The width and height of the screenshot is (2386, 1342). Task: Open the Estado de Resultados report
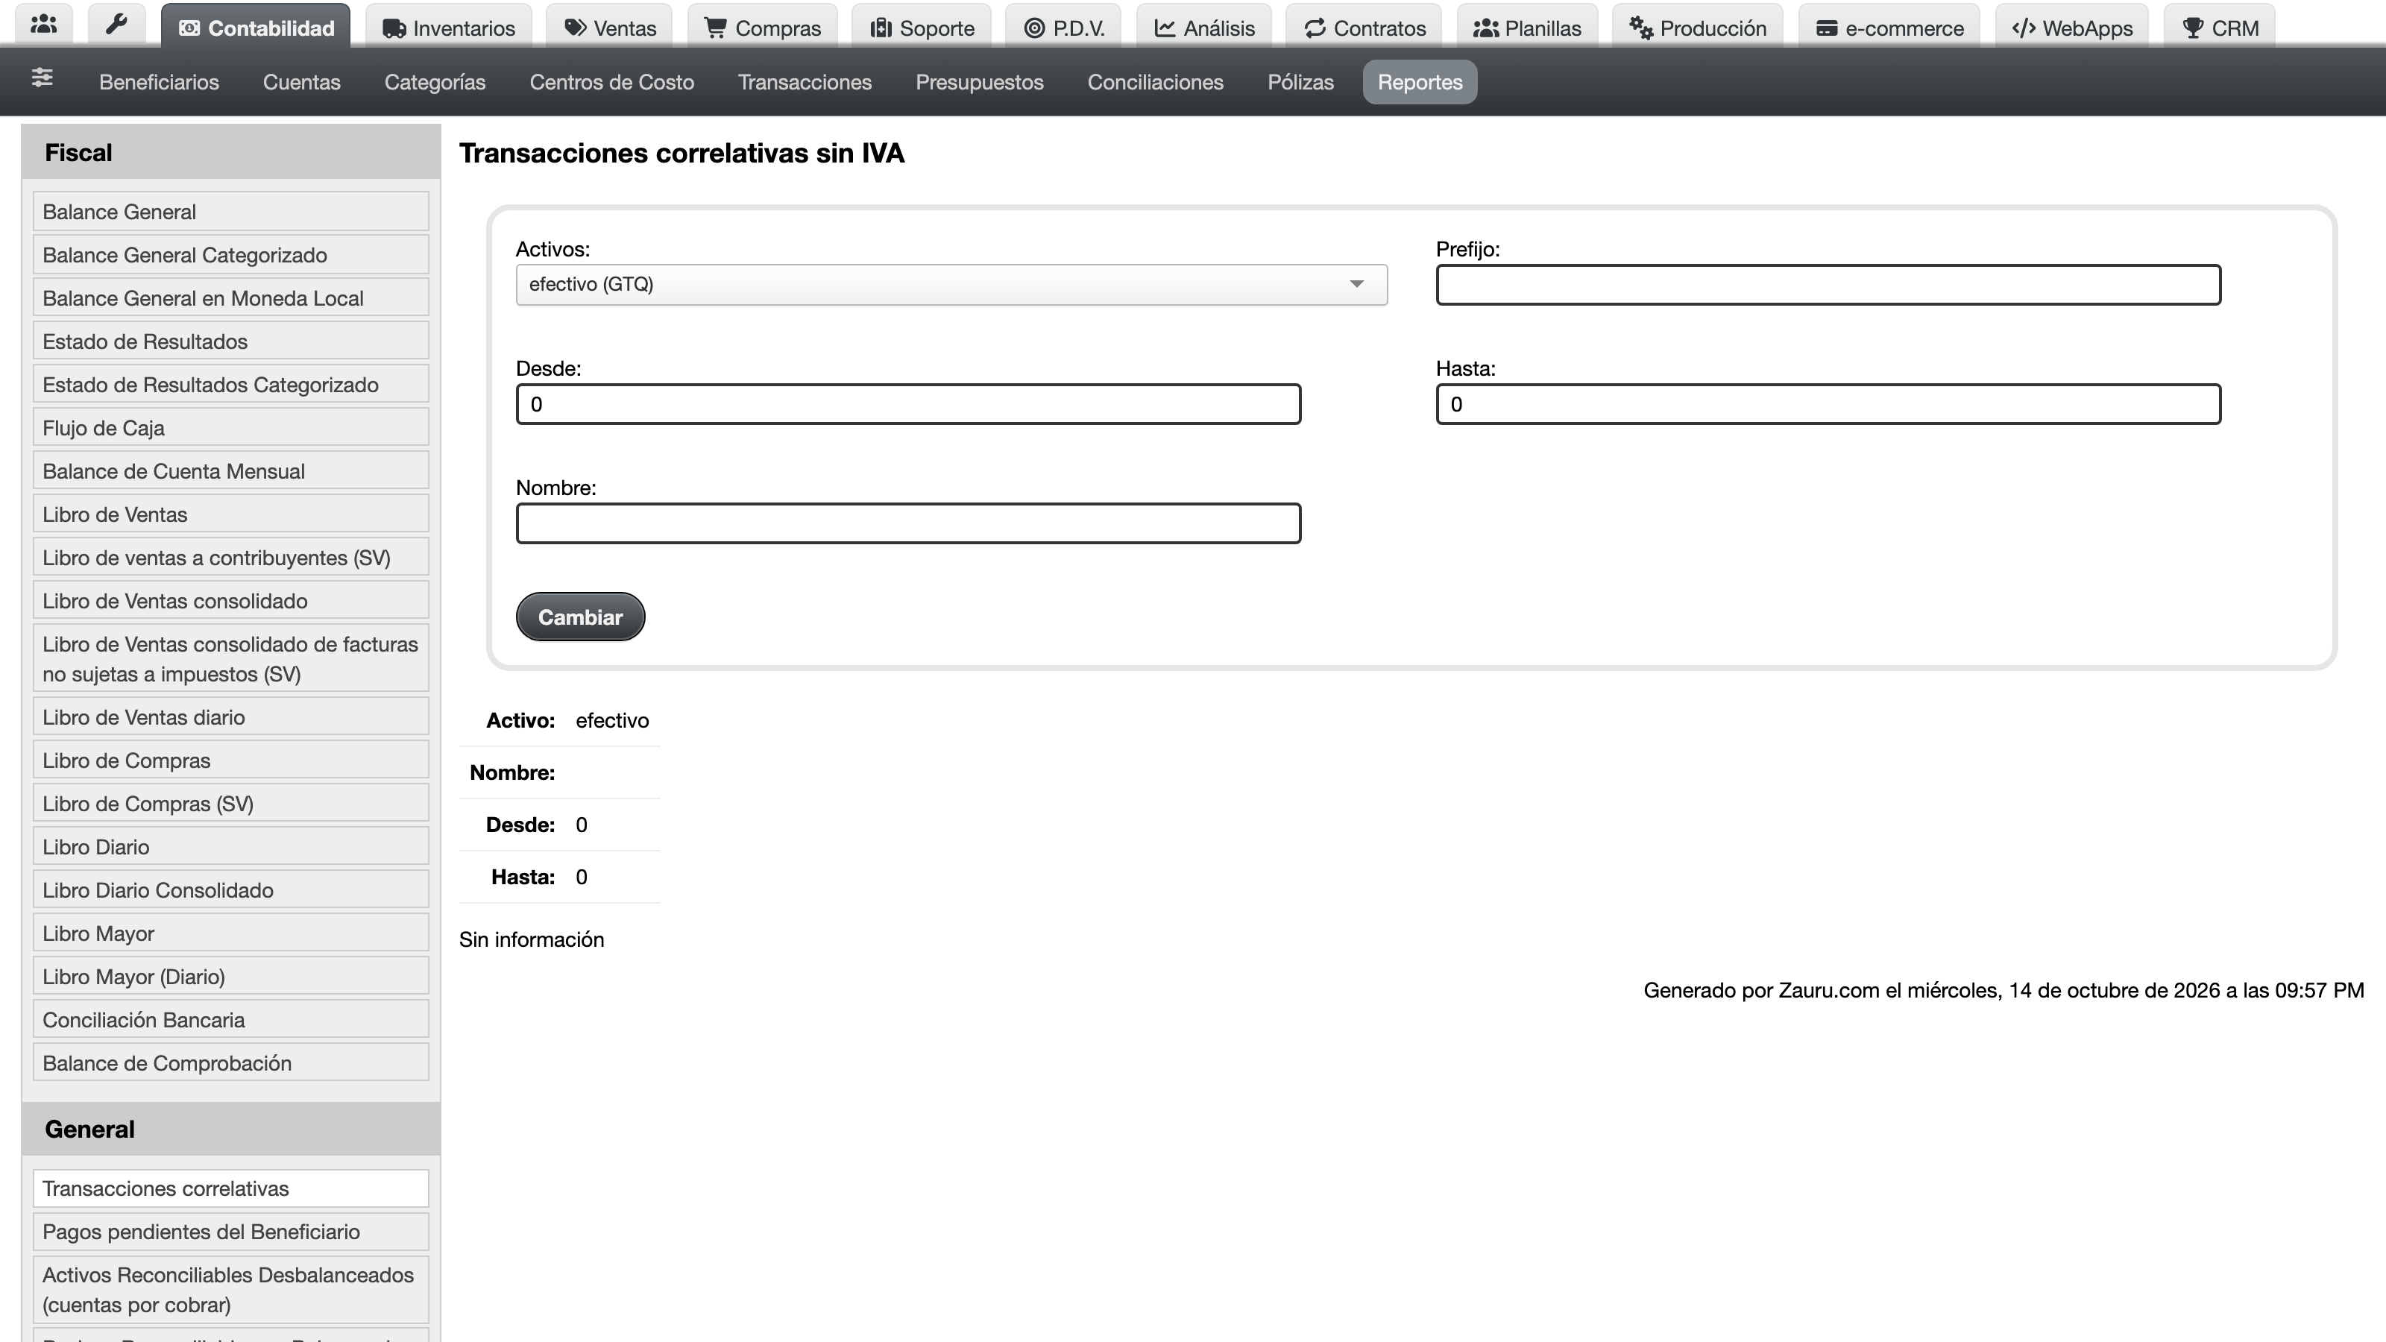[x=230, y=341]
